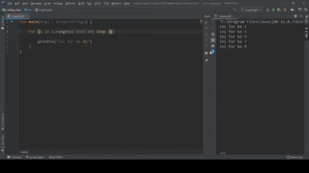Click the Rerun play icon in Run panel
Image resolution: width=309 pixels, height=173 pixels.
(x=206, y=23)
